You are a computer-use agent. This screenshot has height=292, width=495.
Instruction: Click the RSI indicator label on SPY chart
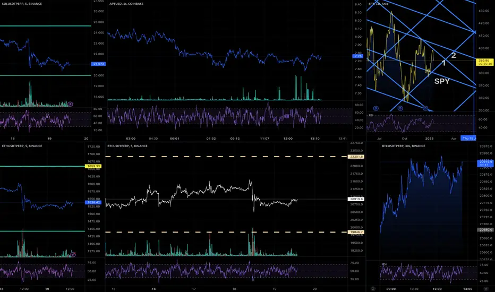[x=371, y=115]
